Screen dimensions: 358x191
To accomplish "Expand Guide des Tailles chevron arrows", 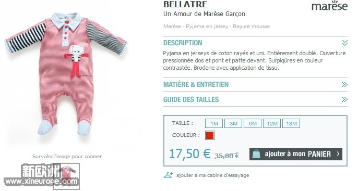I will point(344,99).
